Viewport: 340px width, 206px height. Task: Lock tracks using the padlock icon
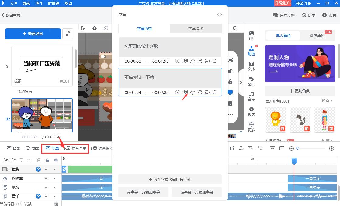click(47, 160)
